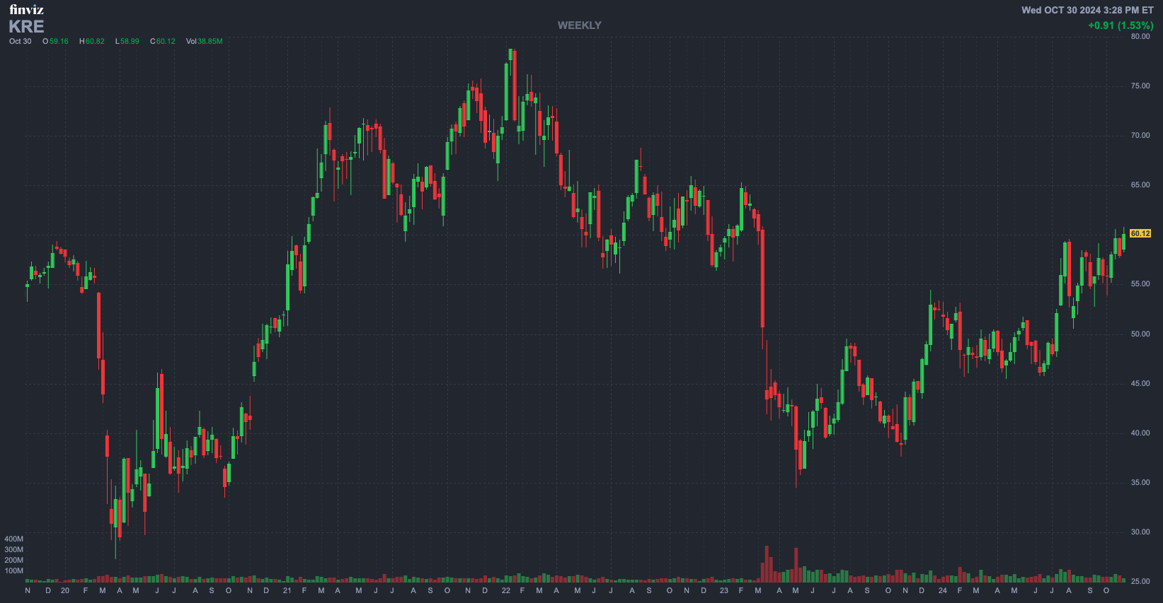
Task: Select the year 23 marker on time axis
Action: point(723,590)
